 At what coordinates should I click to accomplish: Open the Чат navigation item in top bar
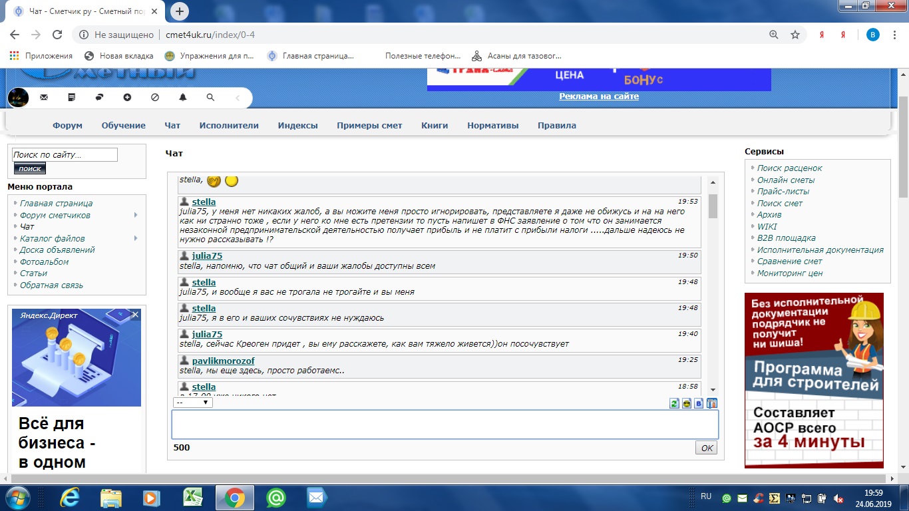(172, 125)
